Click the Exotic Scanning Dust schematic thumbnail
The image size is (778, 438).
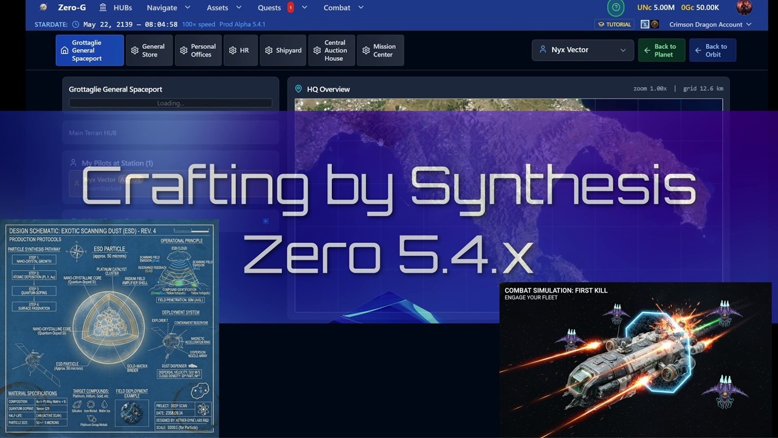pyautogui.click(x=109, y=329)
